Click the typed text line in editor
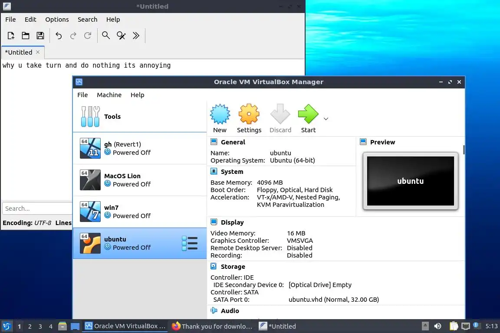Image resolution: width=500 pixels, height=333 pixels. (86, 65)
